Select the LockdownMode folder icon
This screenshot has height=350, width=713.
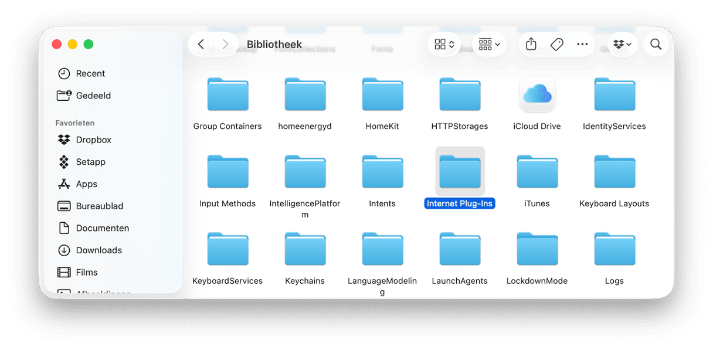coord(537,249)
